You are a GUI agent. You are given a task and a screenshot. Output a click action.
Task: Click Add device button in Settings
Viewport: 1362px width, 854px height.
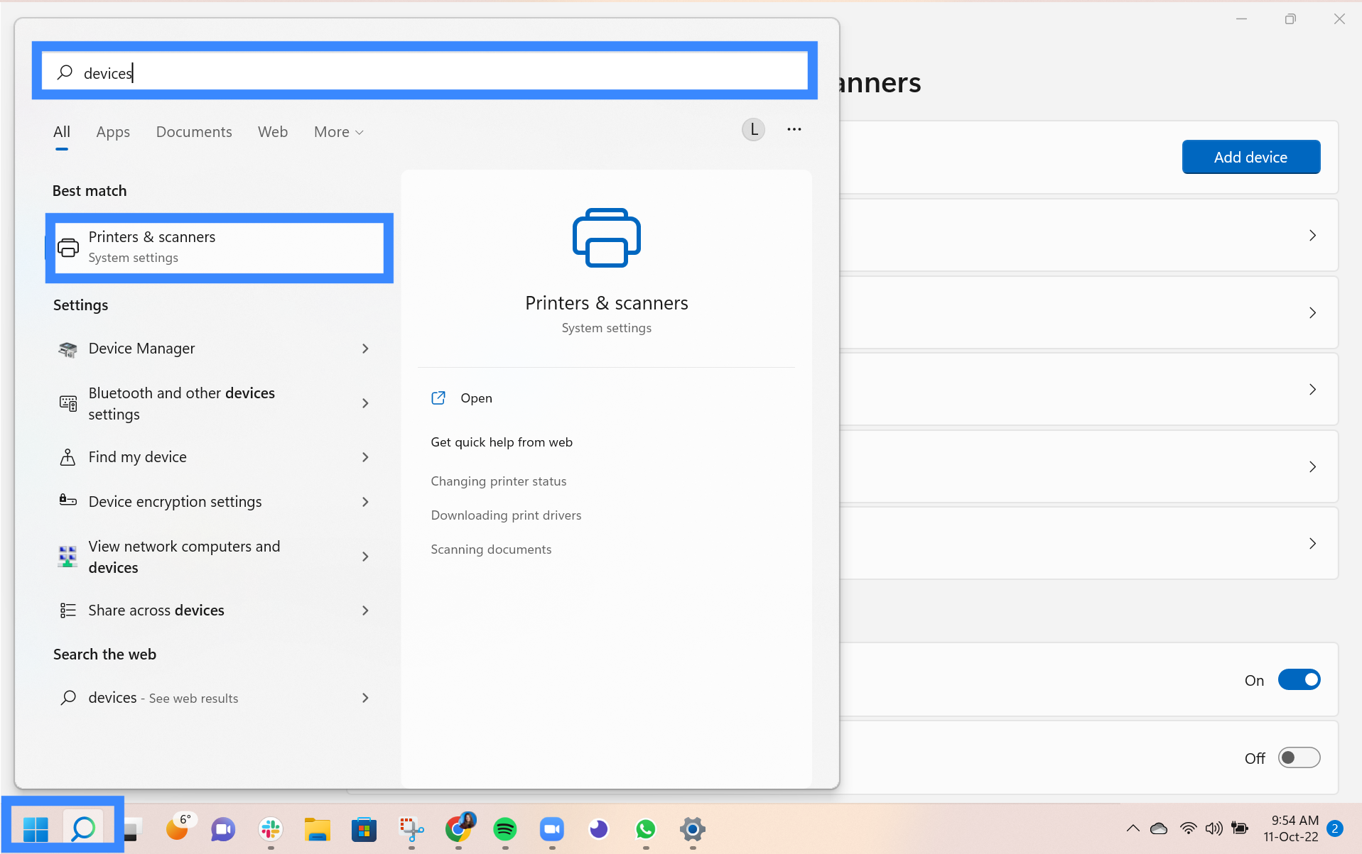1250,157
